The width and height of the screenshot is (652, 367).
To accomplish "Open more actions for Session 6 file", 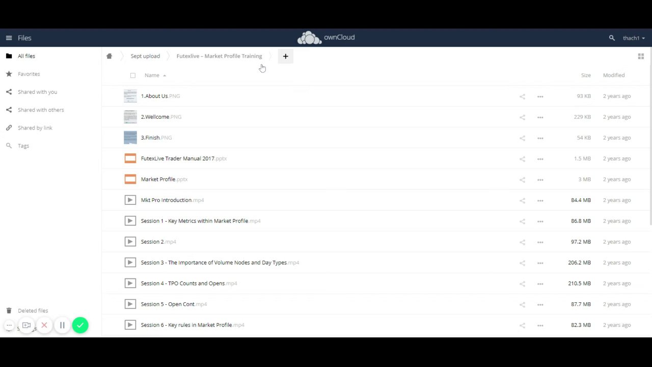I will point(540,325).
